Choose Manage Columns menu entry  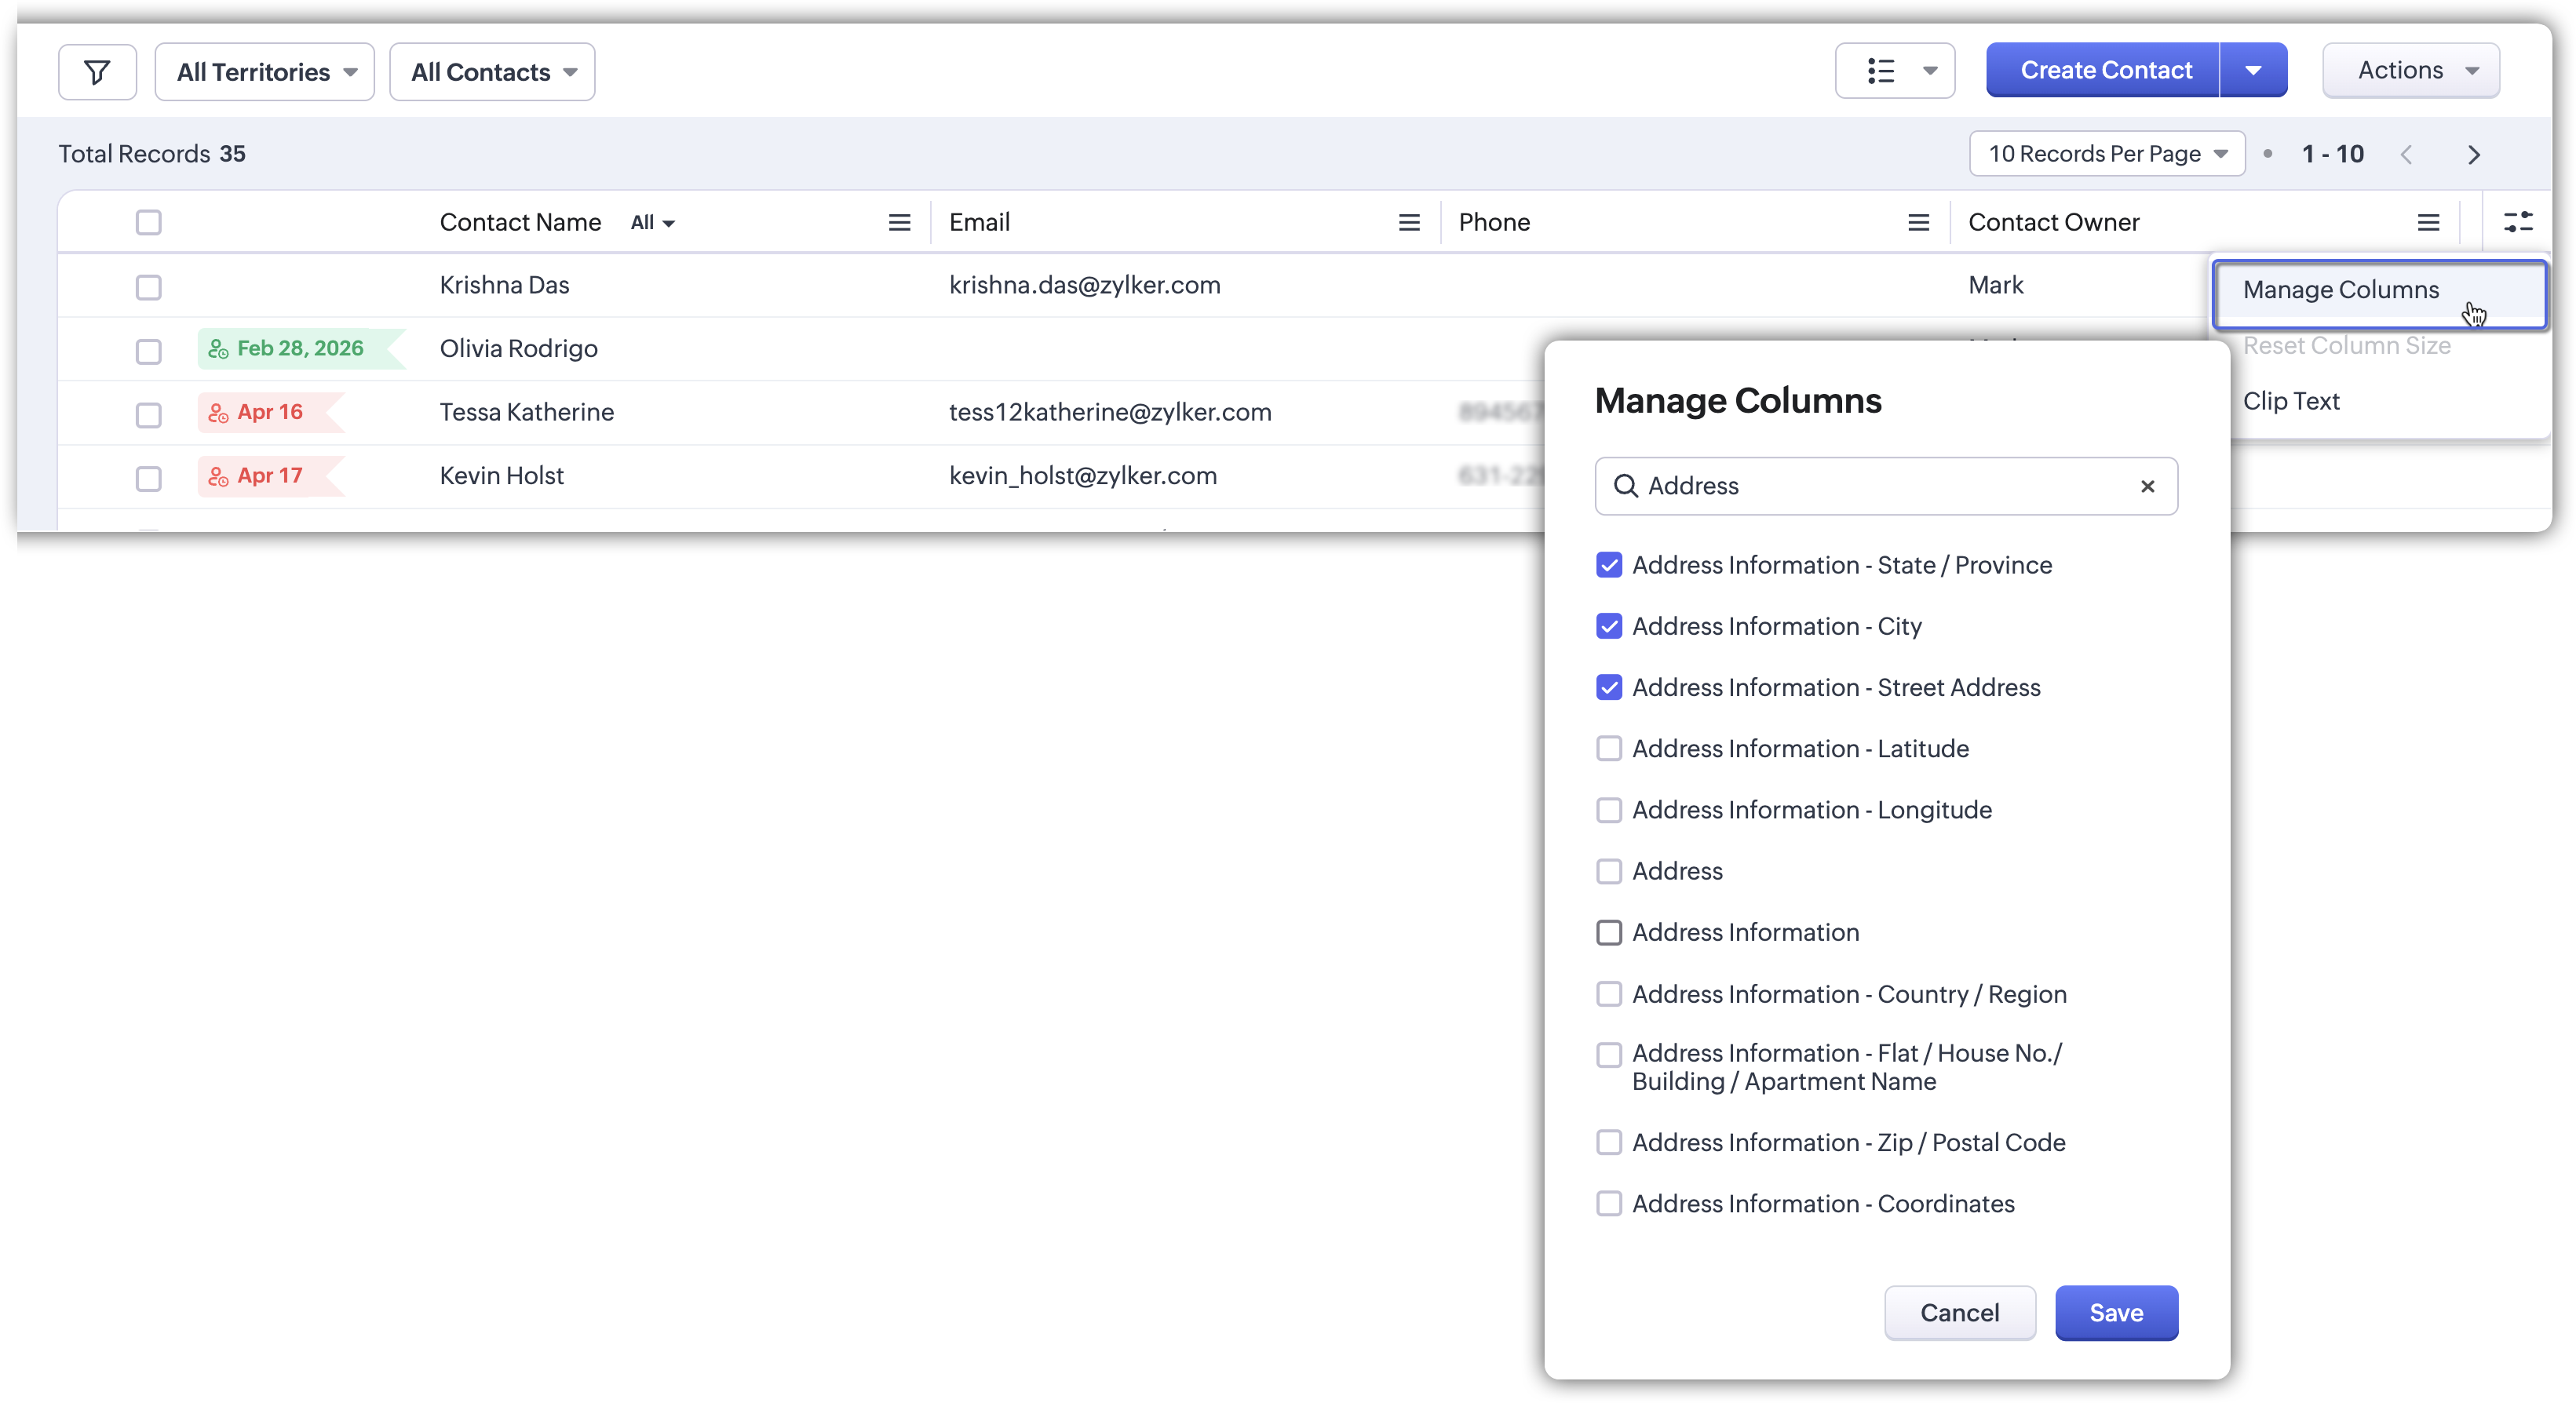point(2340,290)
